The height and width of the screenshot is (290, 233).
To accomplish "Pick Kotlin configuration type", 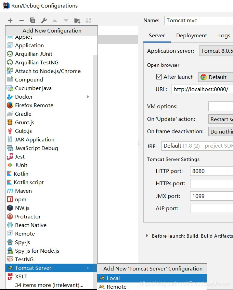I will (x=50, y=174).
